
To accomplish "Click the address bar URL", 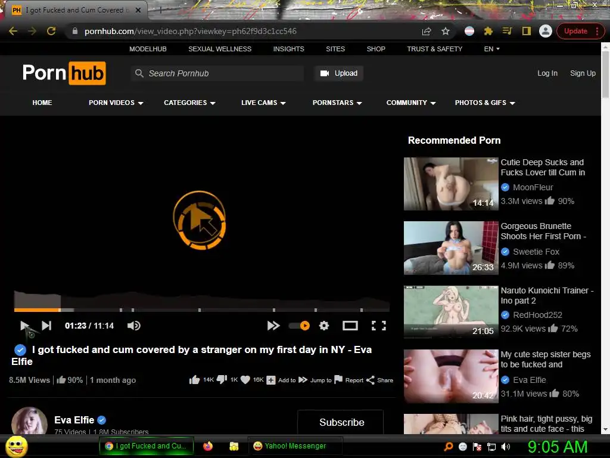I will tap(190, 31).
